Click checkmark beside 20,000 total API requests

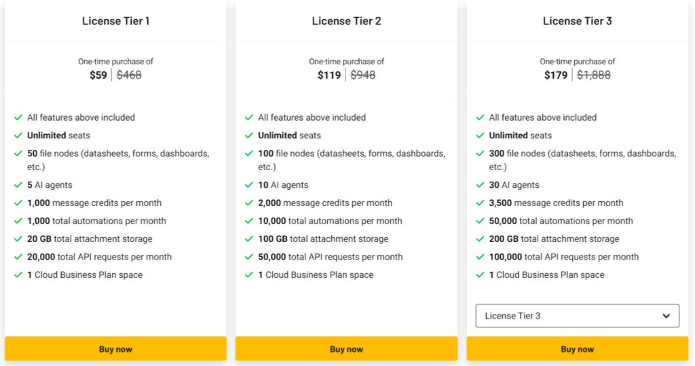pyautogui.click(x=18, y=257)
